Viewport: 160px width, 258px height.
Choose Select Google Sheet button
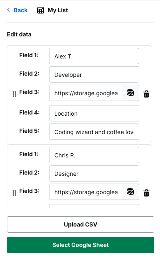[81, 245]
